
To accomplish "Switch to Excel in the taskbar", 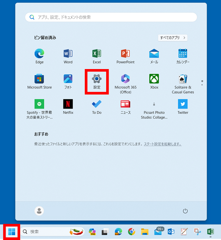I will 210,232.
